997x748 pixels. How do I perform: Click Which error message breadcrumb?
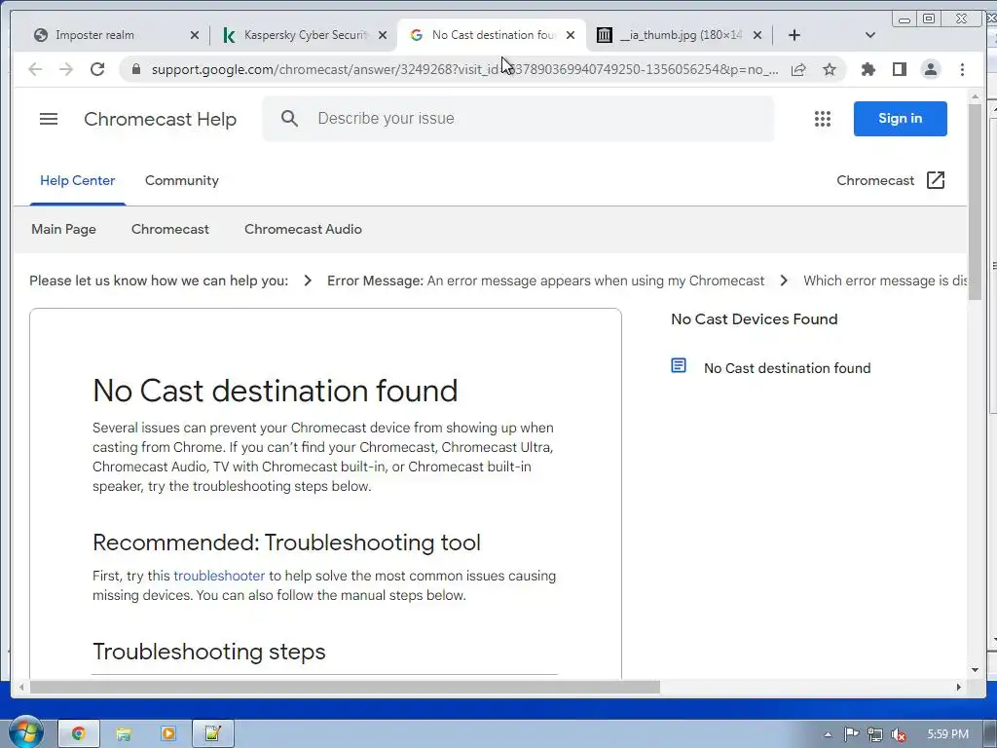(x=884, y=280)
